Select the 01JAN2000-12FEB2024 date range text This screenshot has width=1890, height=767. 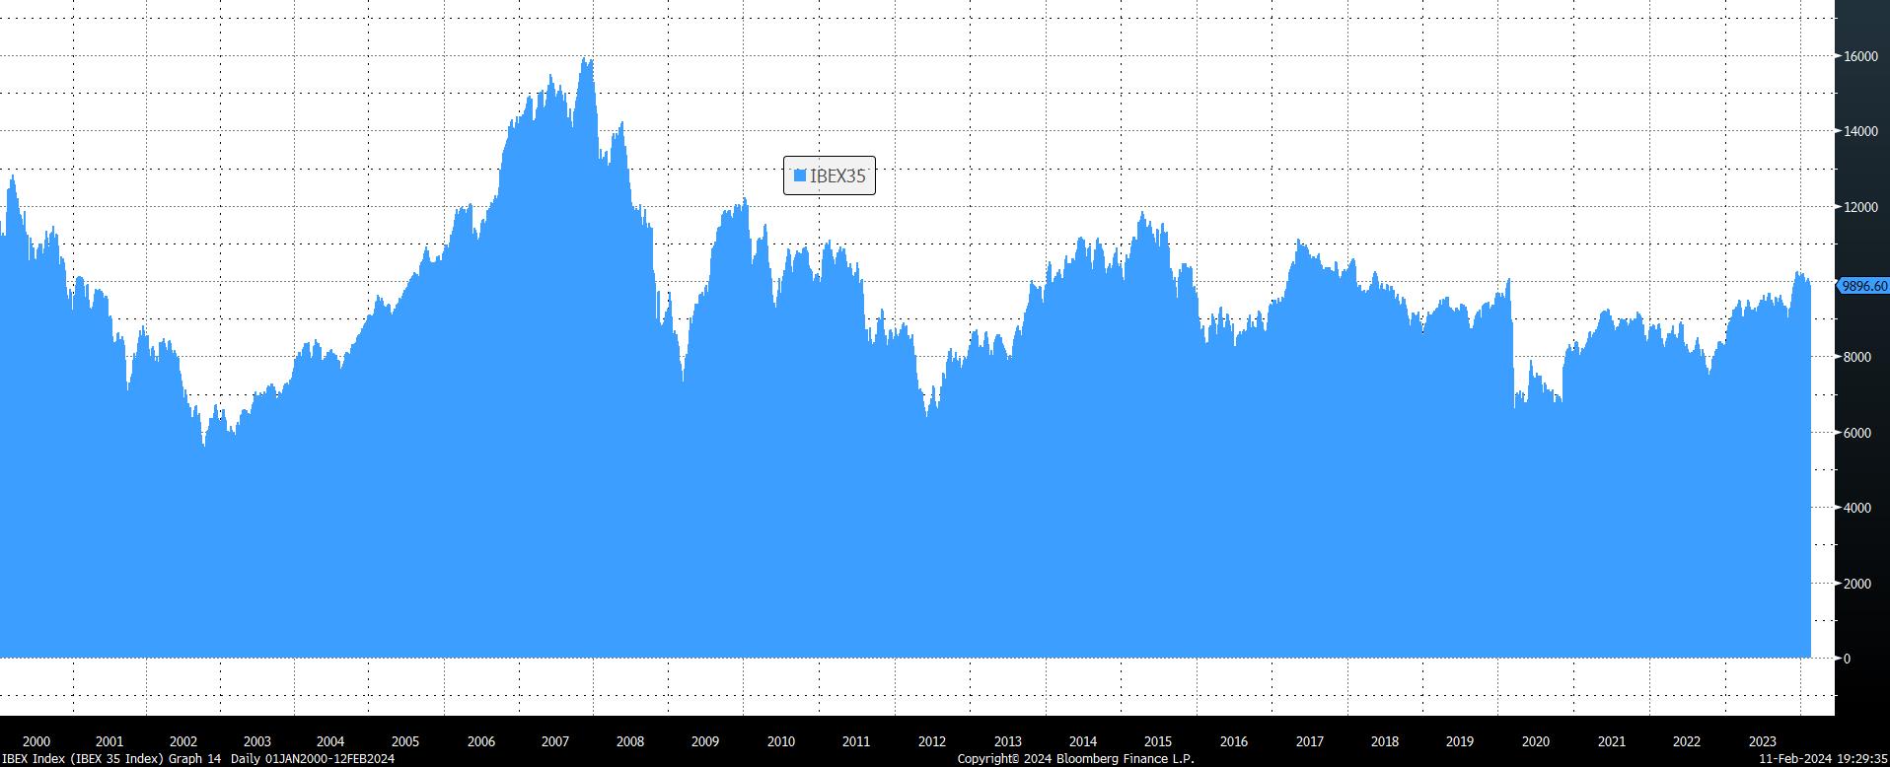(x=329, y=759)
